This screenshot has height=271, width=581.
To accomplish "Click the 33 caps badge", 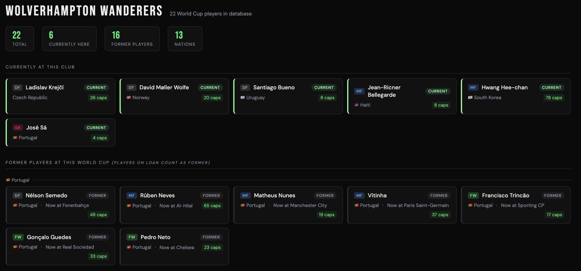I will [99, 256].
